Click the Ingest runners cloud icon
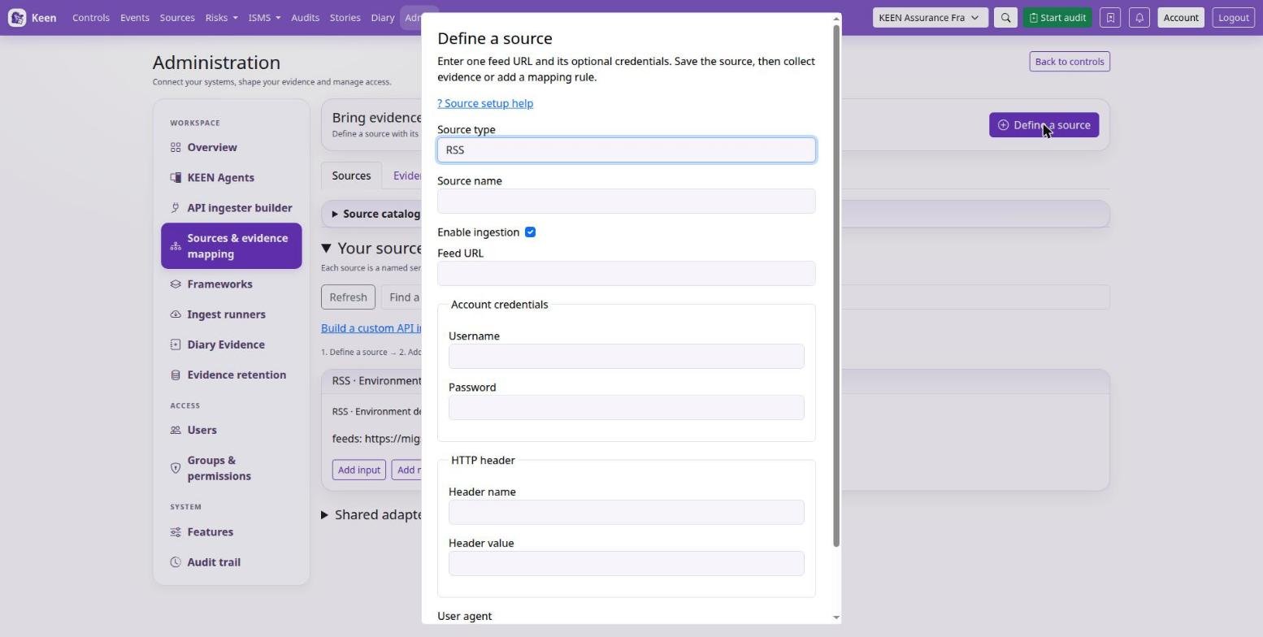Image resolution: width=1263 pixels, height=637 pixels. point(176,314)
